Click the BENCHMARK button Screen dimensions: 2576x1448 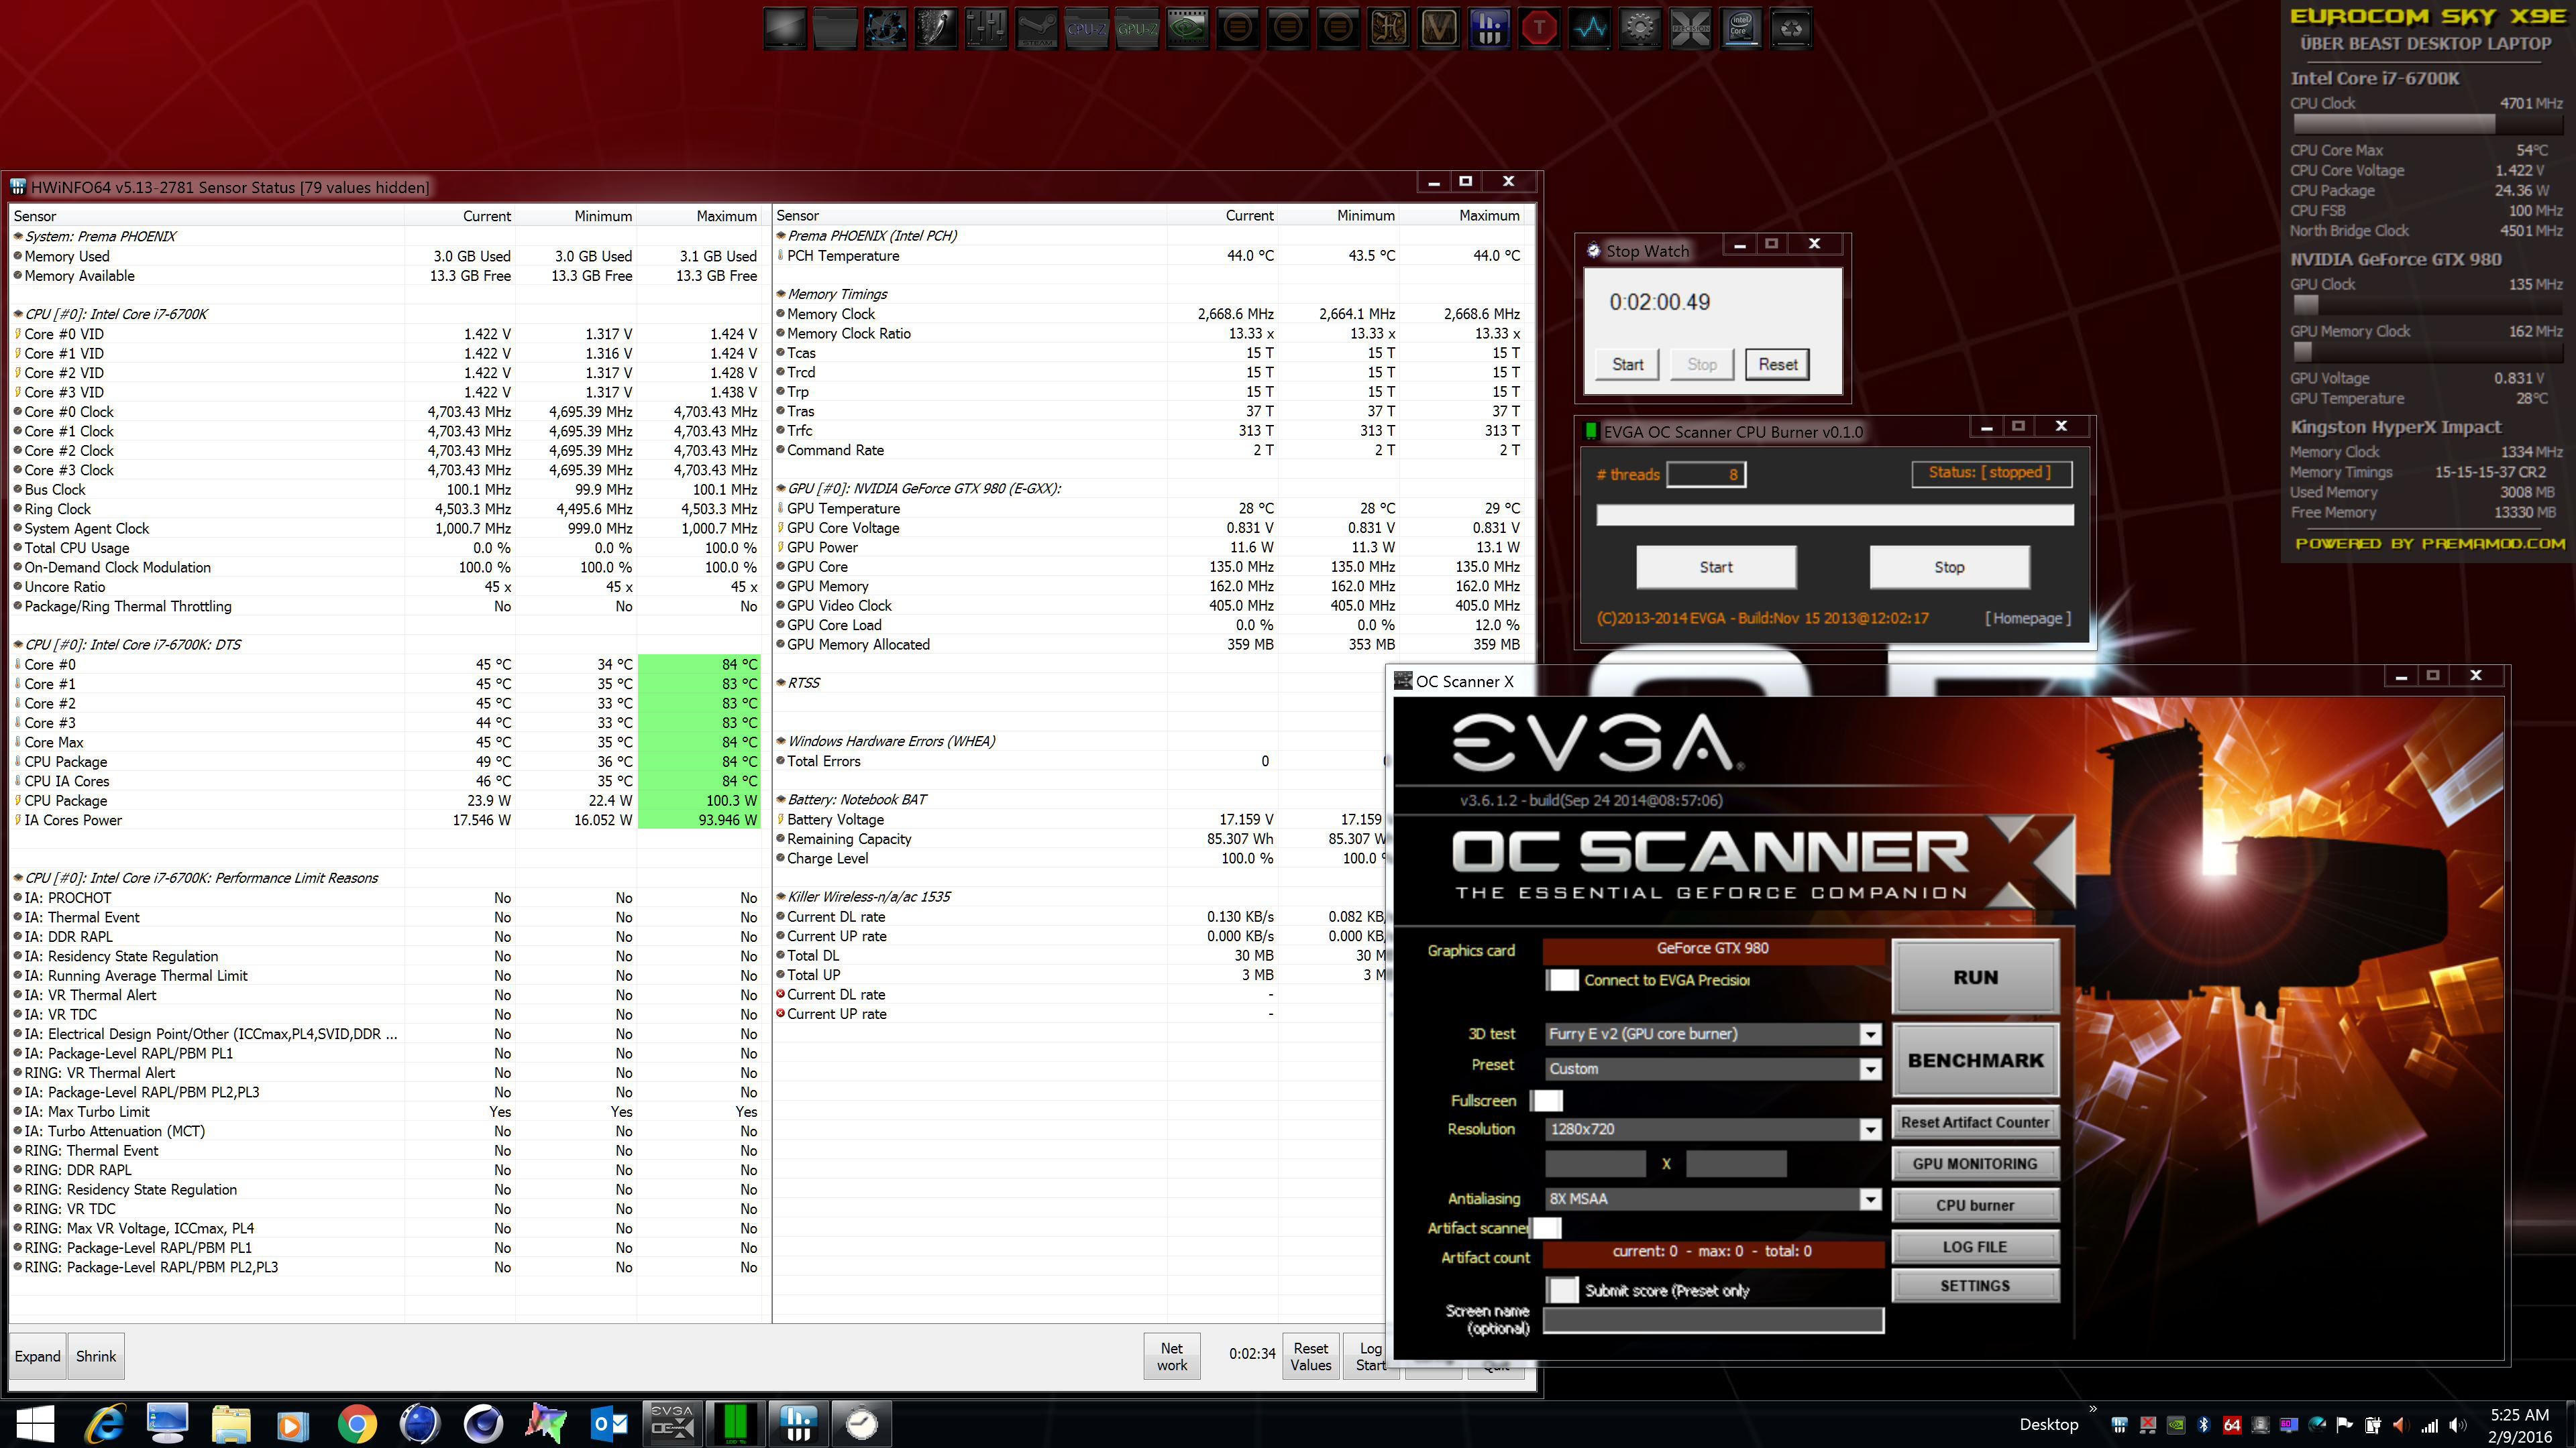[1975, 1061]
